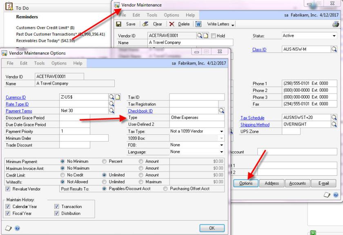Open the Vendor ID lookup magnifier in Vendor Maintenance
The image size is (343, 235).
pos(199,36)
